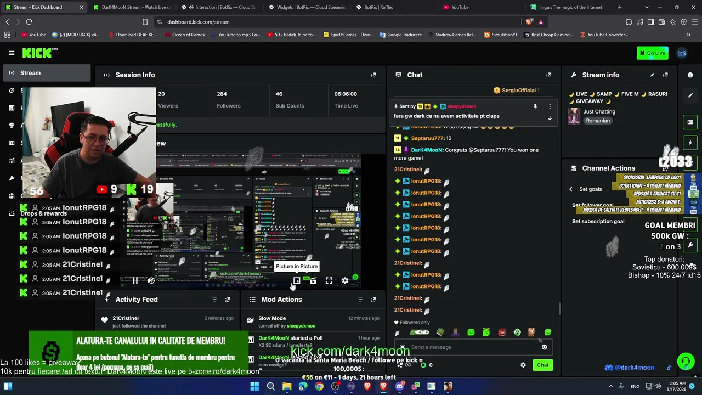Pop out the Stream info panel
This screenshot has width=702, height=395.
[x=665, y=75]
